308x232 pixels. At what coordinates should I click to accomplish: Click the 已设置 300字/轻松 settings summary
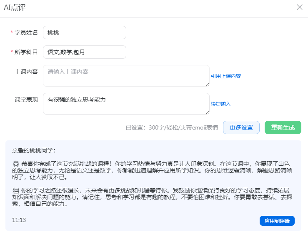pos(171,128)
